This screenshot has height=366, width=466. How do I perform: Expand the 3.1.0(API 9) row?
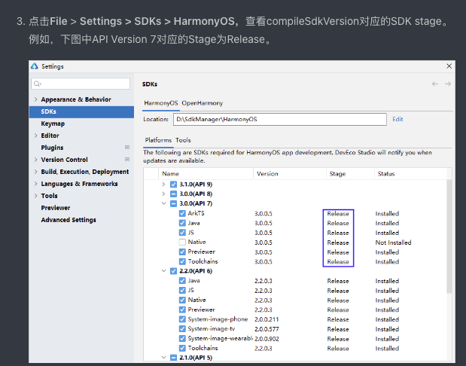click(163, 185)
